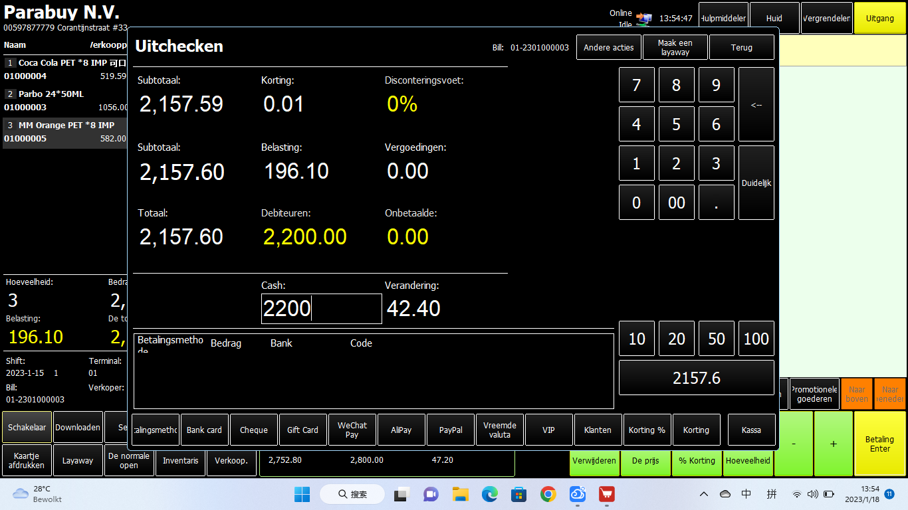Tap the quick amount 100 button
The height and width of the screenshot is (510, 908).
(756, 339)
